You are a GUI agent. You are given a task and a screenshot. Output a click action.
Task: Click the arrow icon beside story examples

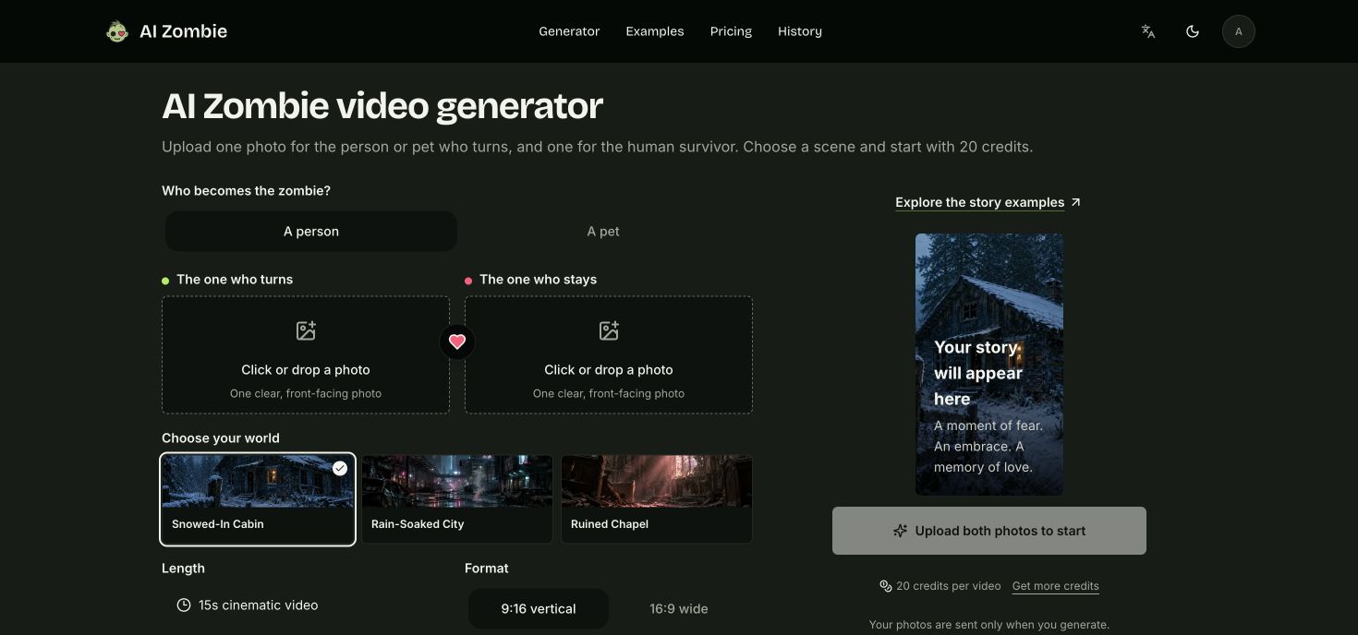click(x=1075, y=202)
